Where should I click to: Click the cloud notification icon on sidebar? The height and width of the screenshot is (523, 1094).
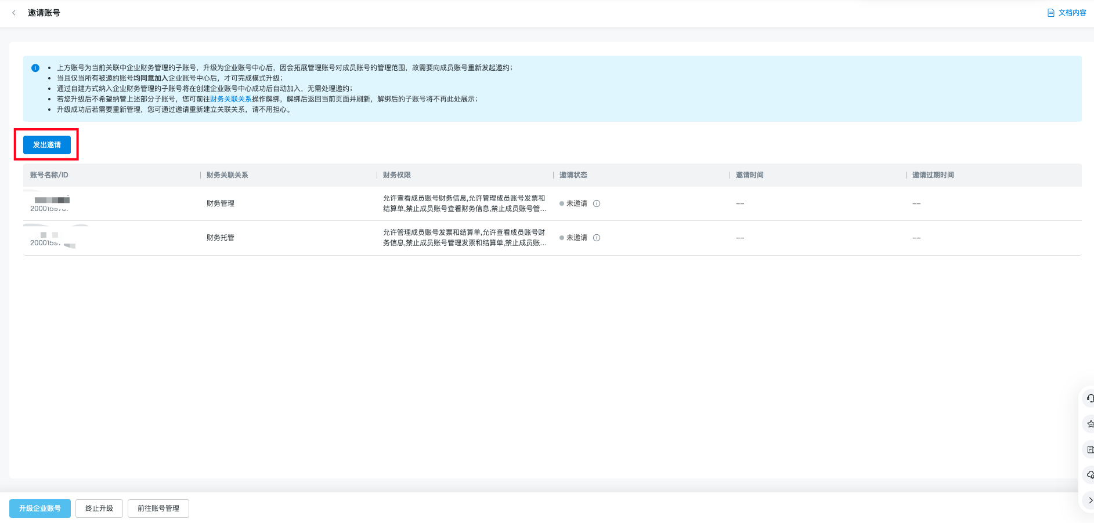[1089, 475]
